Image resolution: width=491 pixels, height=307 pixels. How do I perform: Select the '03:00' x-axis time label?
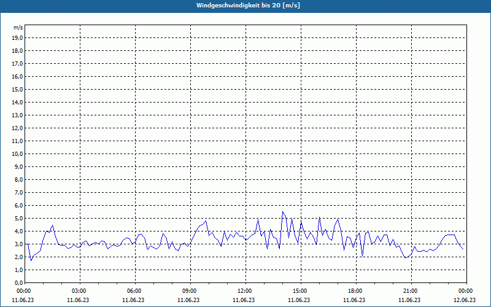79,291
